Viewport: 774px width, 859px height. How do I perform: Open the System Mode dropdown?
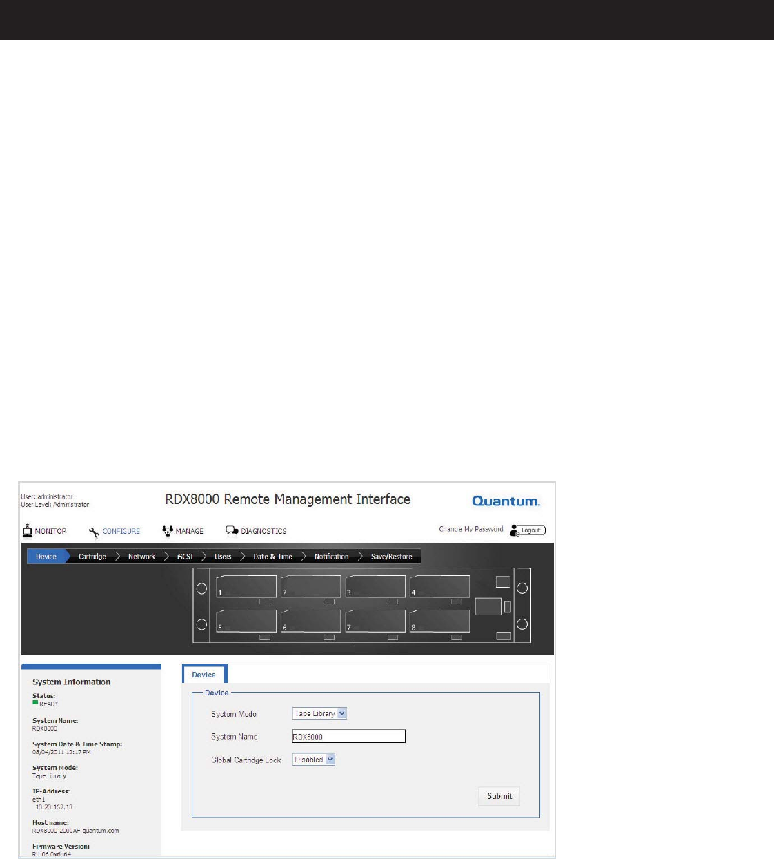pos(319,713)
